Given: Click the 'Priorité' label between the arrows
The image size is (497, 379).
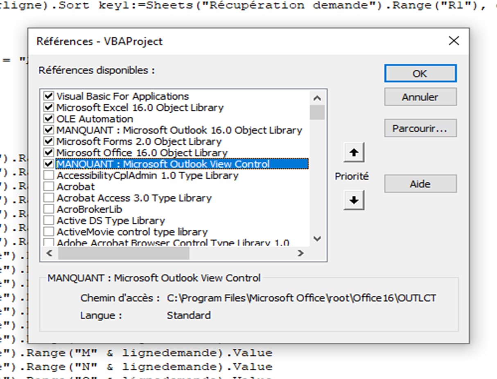Looking at the screenshot, I should tap(352, 177).
